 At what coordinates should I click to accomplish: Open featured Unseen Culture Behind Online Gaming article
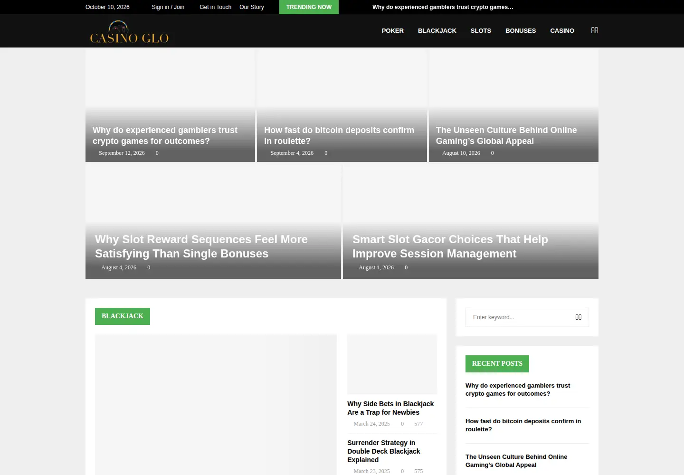[506, 135]
